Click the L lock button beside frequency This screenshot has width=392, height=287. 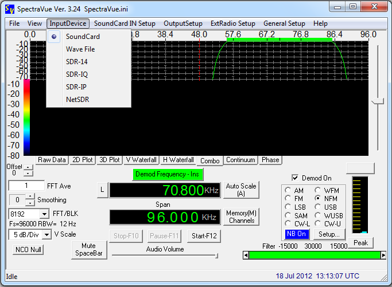102,190
